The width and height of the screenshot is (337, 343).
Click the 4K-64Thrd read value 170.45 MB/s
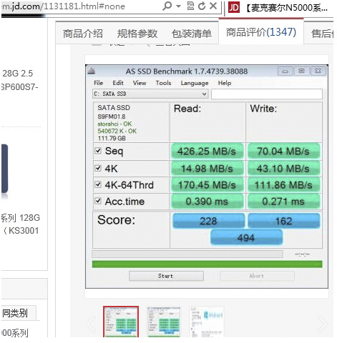(207, 185)
